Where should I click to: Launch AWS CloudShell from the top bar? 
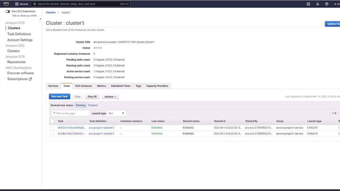pos(308,4)
